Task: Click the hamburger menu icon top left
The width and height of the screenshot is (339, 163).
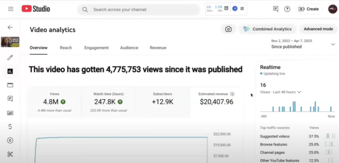Action: click(x=11, y=9)
